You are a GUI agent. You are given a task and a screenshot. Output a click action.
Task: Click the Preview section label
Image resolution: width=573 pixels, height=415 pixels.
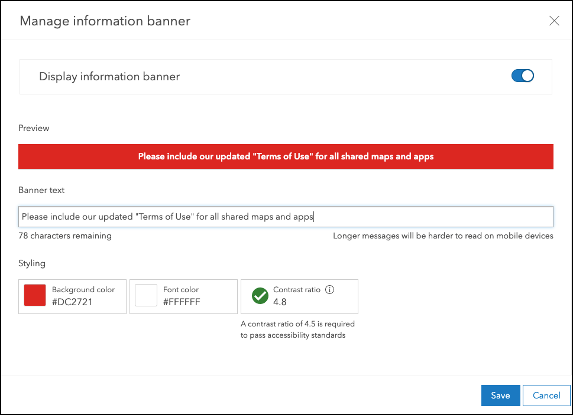point(34,128)
